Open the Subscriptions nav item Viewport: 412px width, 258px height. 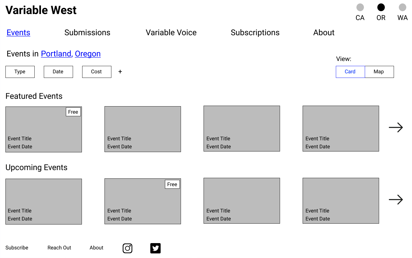pyautogui.click(x=255, y=33)
